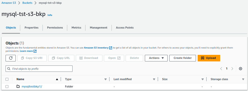Click the Download button

click(89, 58)
